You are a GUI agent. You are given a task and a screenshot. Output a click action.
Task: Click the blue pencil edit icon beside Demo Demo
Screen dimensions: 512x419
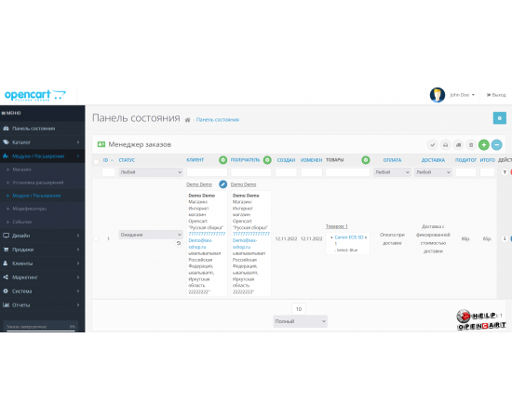point(223,184)
